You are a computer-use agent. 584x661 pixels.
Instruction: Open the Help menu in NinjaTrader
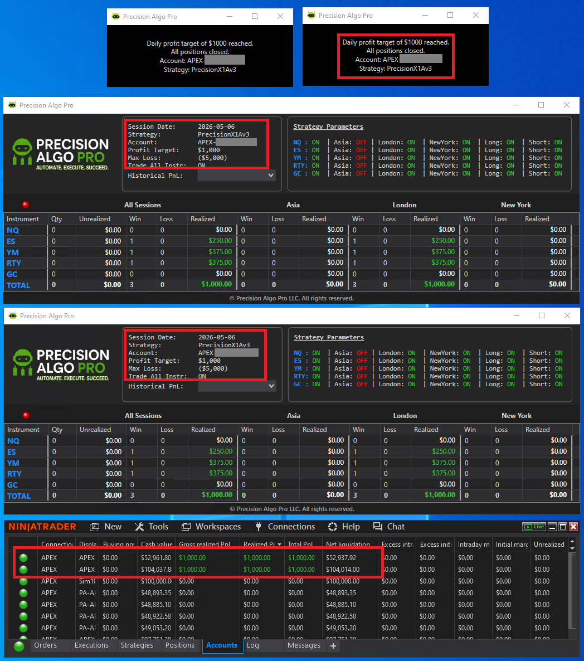[x=344, y=527]
